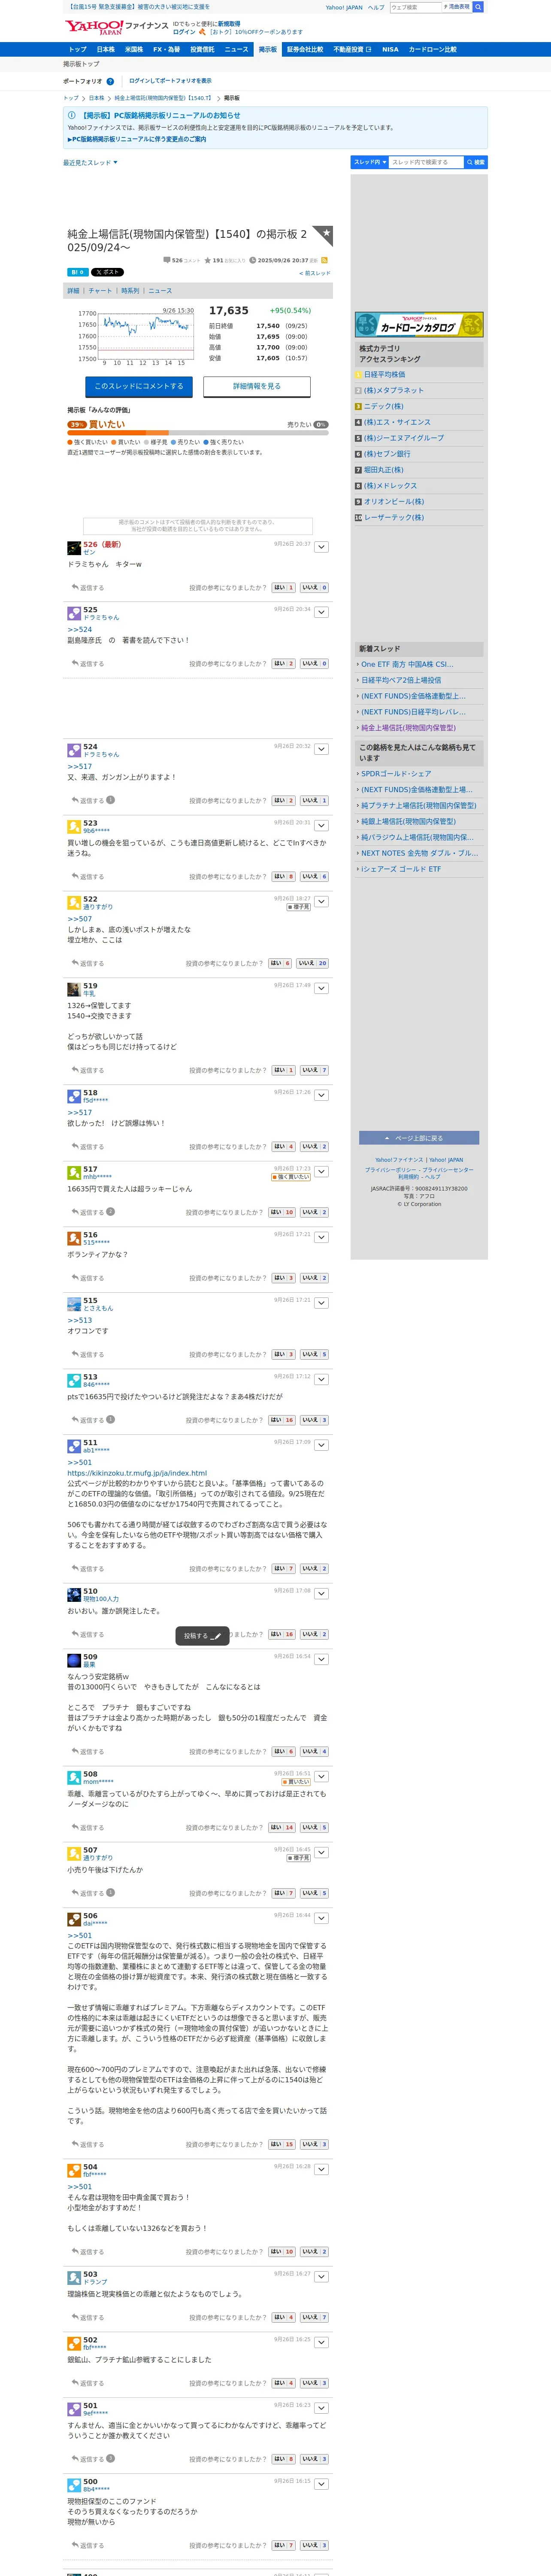Click the カードローンカタログ banner

pyautogui.click(x=419, y=325)
